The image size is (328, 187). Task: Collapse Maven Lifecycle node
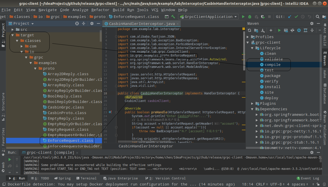pos(252,48)
